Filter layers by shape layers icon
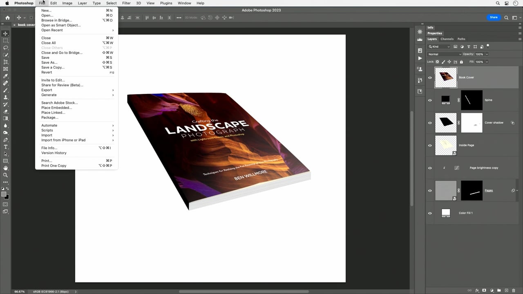The height and width of the screenshot is (294, 523). (475, 47)
